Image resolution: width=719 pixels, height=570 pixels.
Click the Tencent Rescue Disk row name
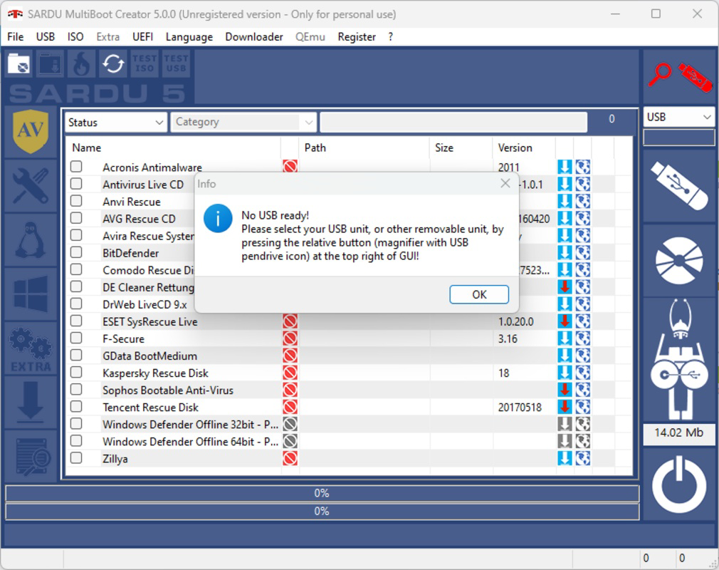(150, 407)
